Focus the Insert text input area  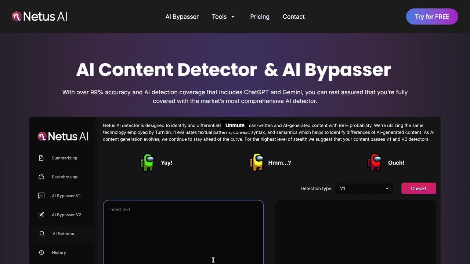[x=183, y=232]
